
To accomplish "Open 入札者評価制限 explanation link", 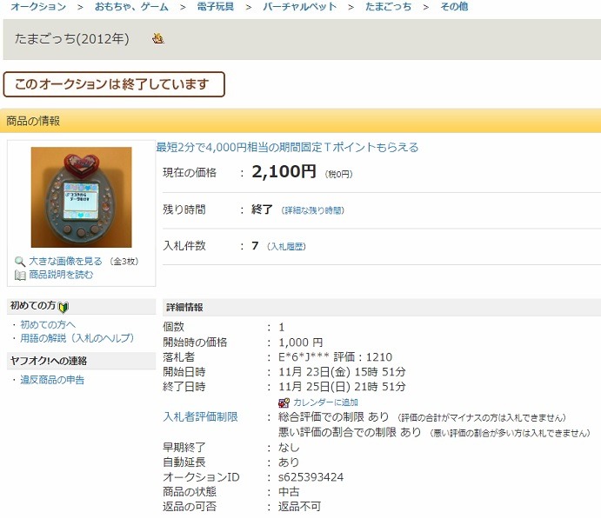I will pyautogui.click(x=200, y=416).
